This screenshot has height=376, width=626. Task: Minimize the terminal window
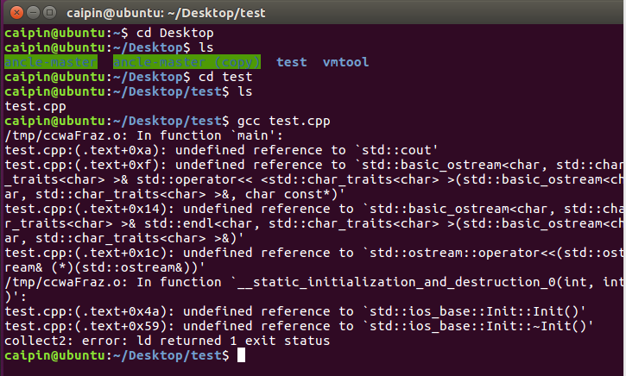click(x=33, y=13)
